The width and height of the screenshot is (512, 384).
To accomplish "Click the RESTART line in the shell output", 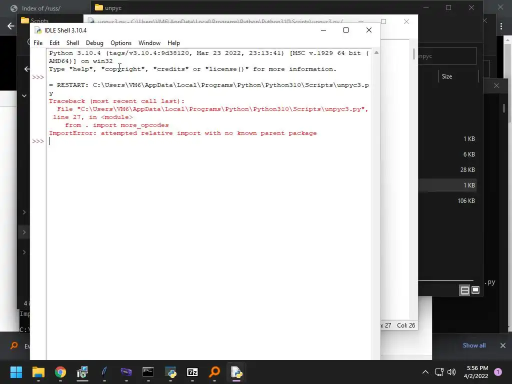I will tap(208, 85).
